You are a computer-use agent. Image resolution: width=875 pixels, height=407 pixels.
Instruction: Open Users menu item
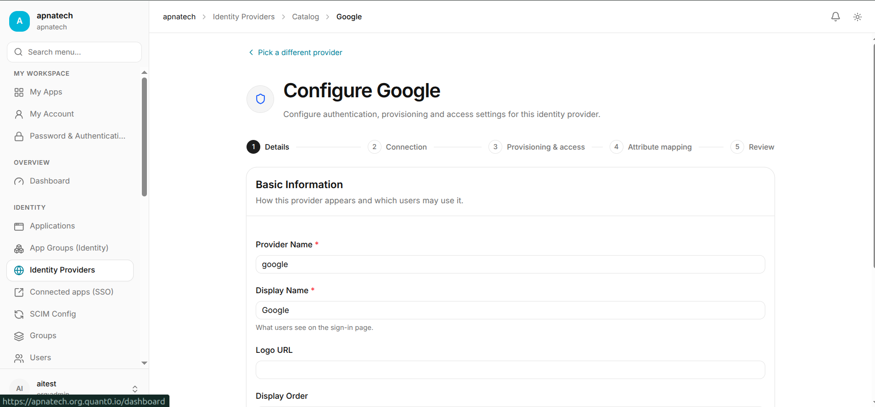pos(70,358)
